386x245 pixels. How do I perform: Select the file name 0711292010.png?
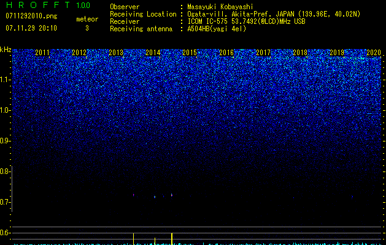[31, 17]
